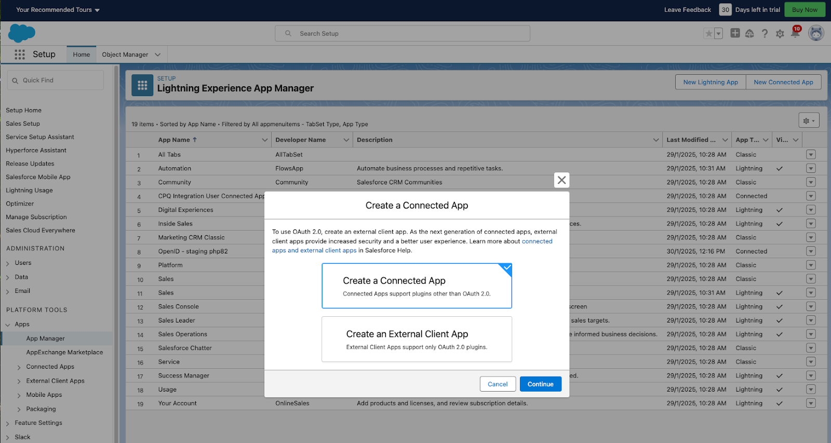Expand the Feature Settings node
831x443 pixels.
click(x=7, y=423)
